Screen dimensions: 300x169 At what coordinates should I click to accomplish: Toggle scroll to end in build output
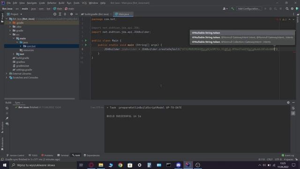(x=293, y=114)
